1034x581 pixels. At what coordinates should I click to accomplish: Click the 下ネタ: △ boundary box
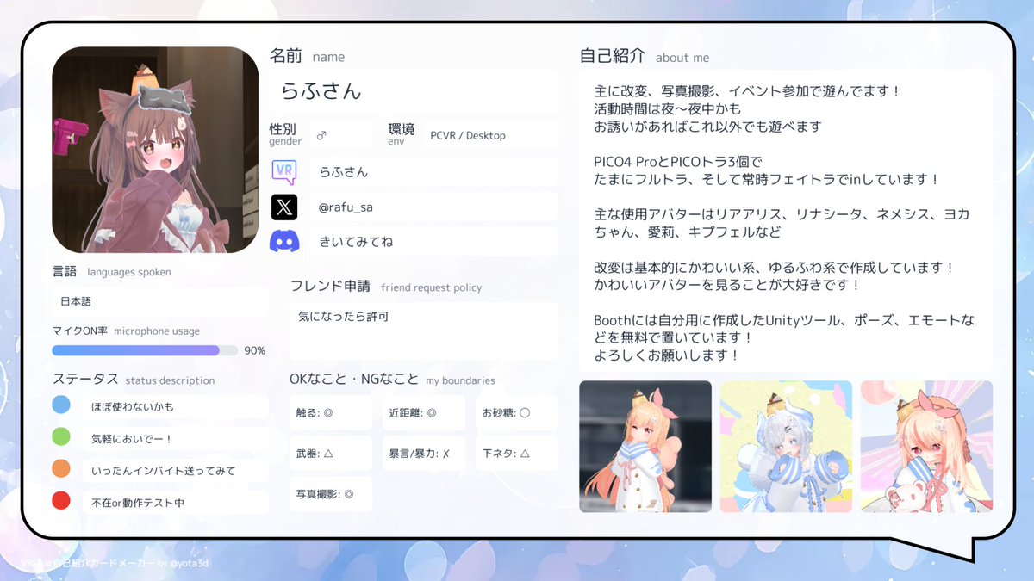point(517,454)
